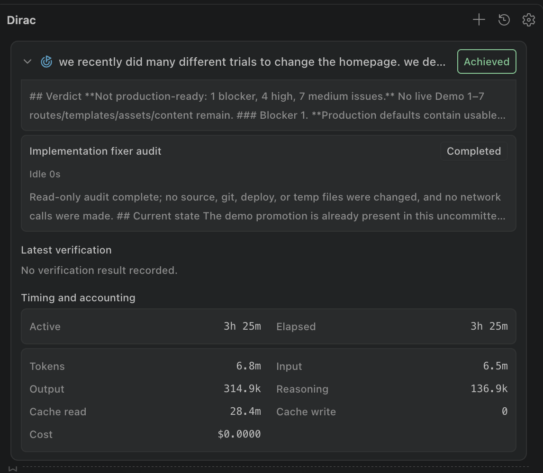
Task: Click the Elapsed time value 3h 25m
Action: coord(489,326)
